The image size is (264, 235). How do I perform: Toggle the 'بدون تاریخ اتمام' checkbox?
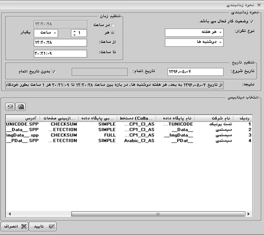[54, 71]
